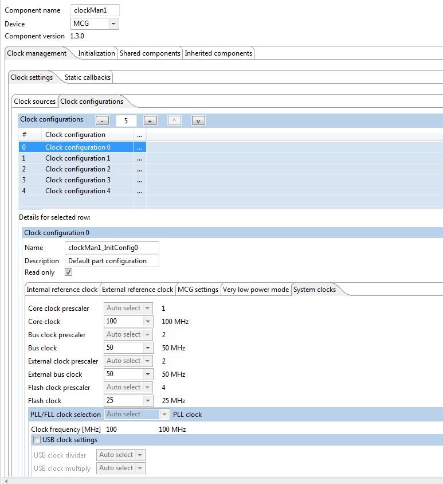Screen dimensions: 443x484
Task: Select the System clocks tab
Action: coord(315,290)
